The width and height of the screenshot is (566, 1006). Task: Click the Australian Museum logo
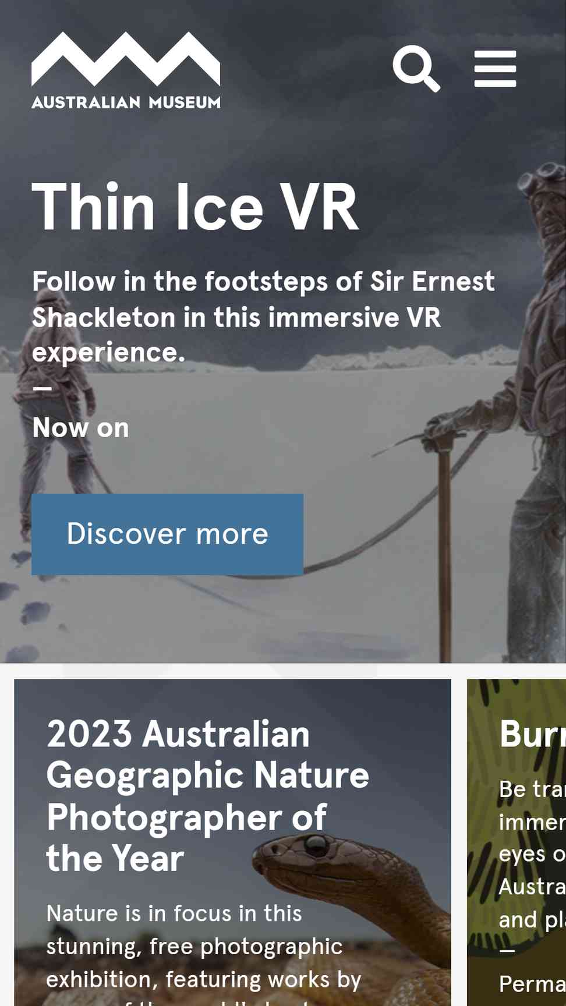point(126,70)
